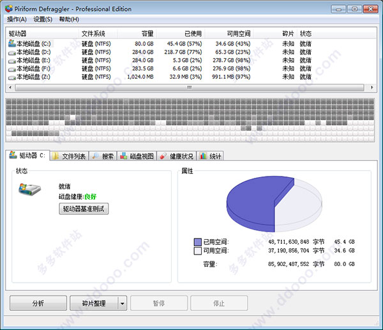
Task: Switch to the 统计 tab
Action: click(210, 156)
